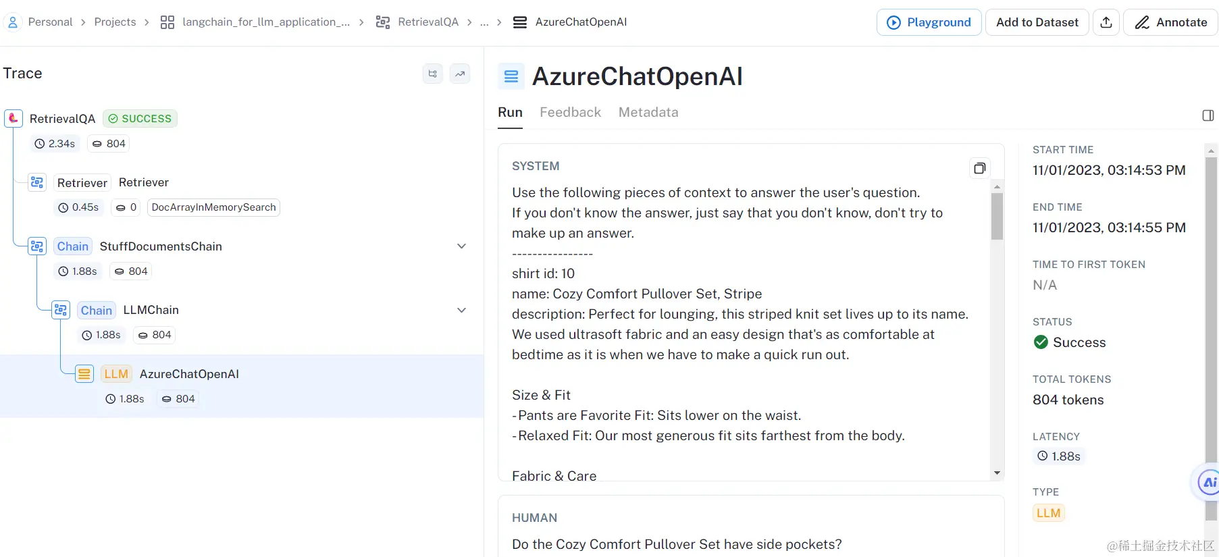This screenshot has width=1219, height=557.
Task: Click the 1.88s LATENCY badge in details
Action: click(1059, 456)
